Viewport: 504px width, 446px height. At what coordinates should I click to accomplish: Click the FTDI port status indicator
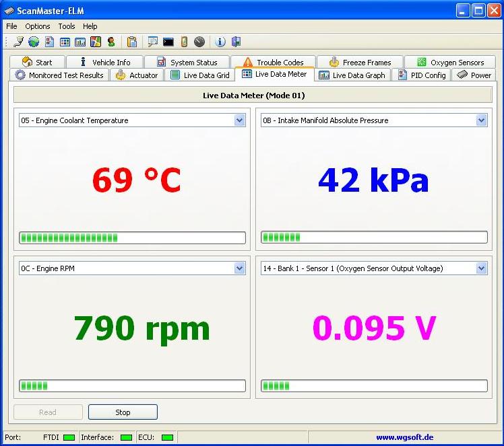69,437
